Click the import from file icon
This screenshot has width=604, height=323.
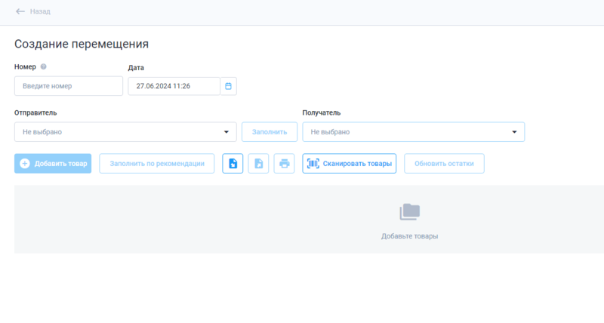[x=233, y=164]
